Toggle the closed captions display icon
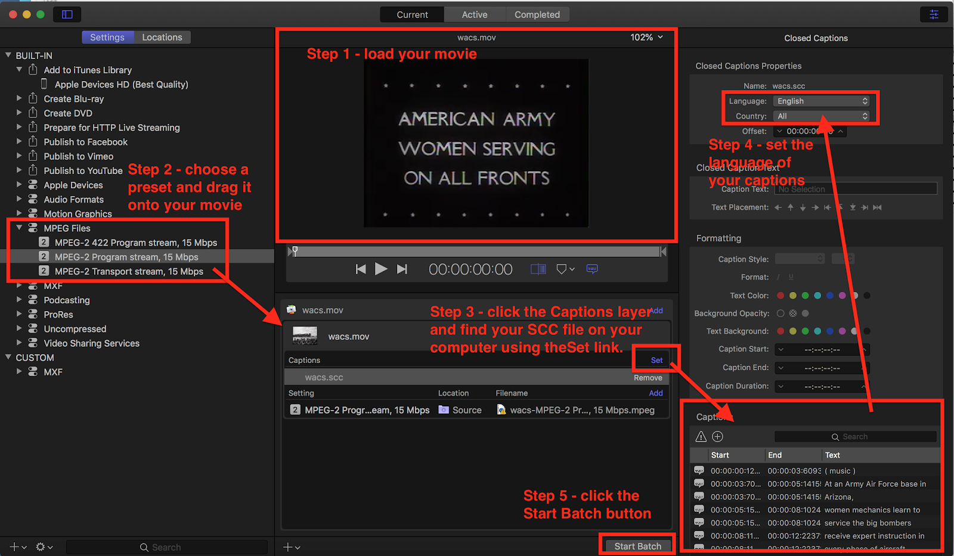 (x=592, y=269)
